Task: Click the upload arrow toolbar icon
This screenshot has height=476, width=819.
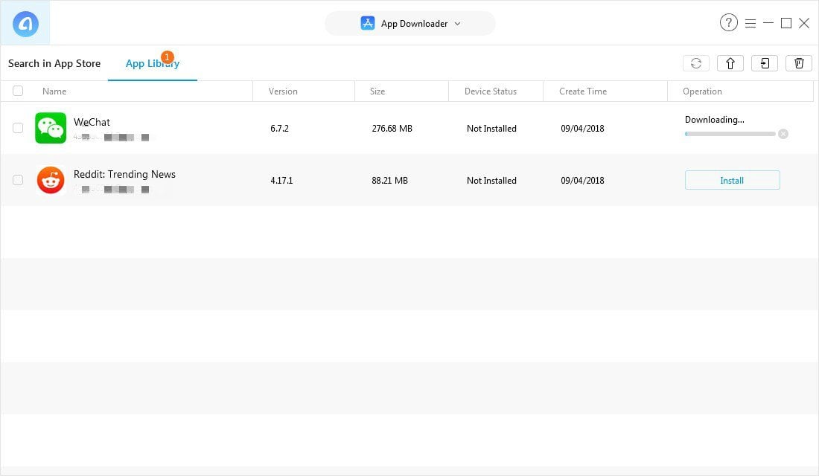Action: pyautogui.click(x=730, y=63)
